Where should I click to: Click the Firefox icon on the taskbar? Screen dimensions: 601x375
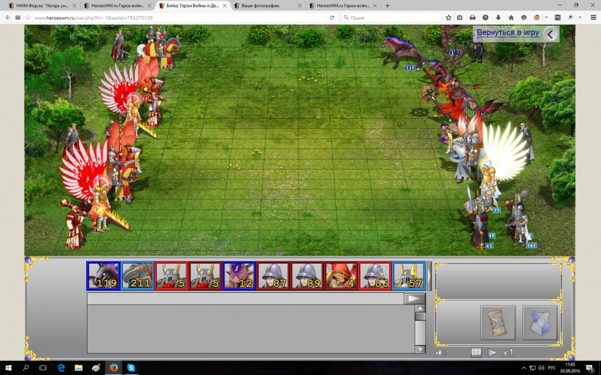pyautogui.click(x=114, y=368)
